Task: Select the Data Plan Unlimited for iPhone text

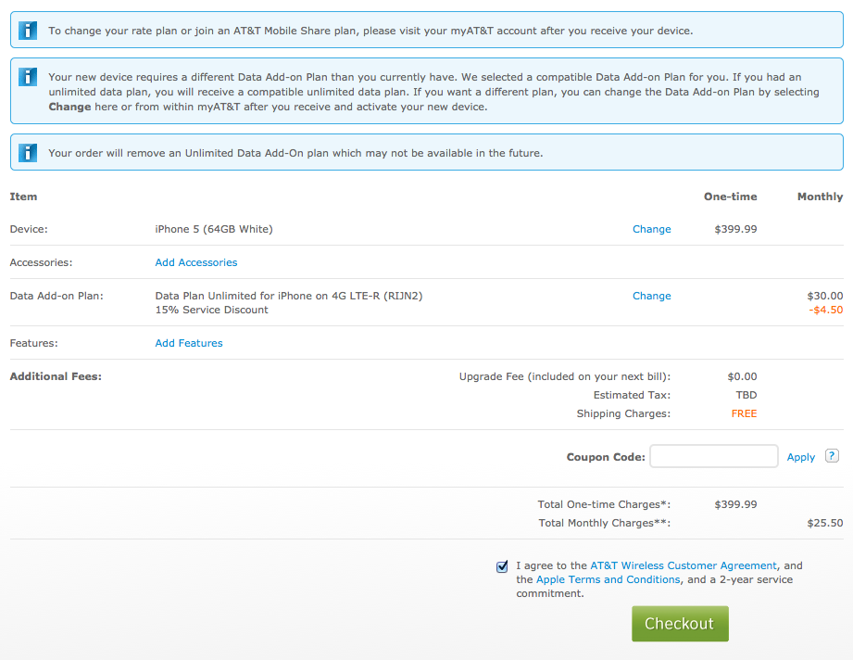Action: point(289,296)
